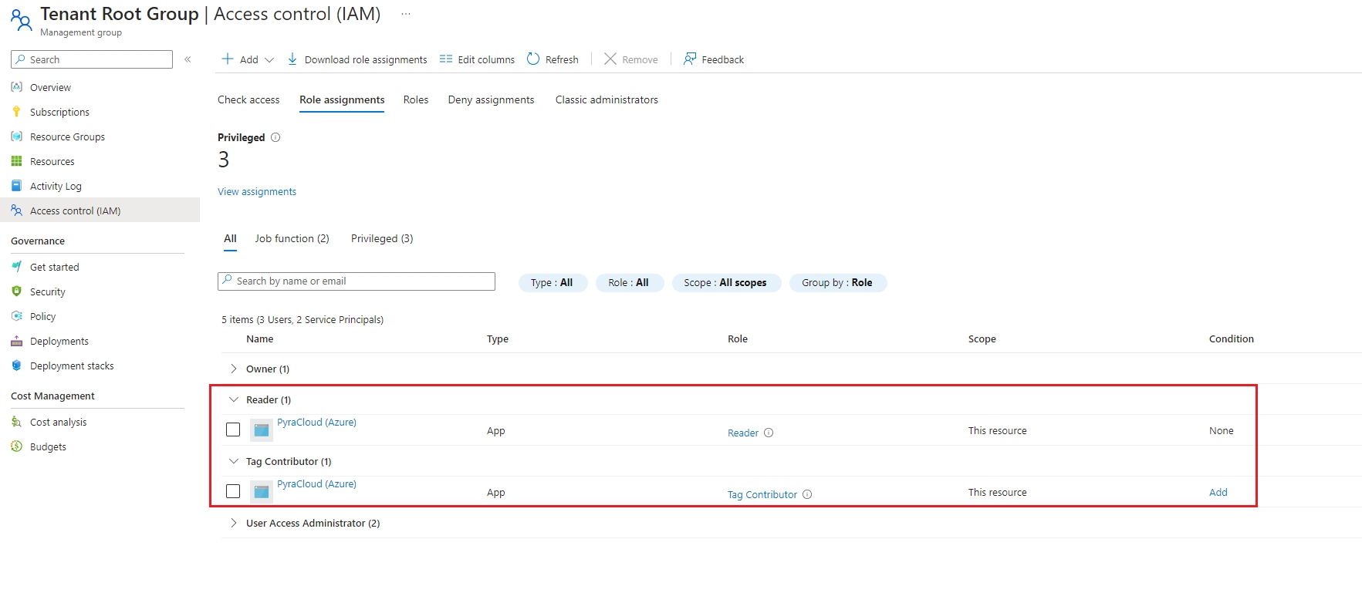Open Edit columns in toolbar
This screenshot has height=603, width=1362.
[x=477, y=59]
